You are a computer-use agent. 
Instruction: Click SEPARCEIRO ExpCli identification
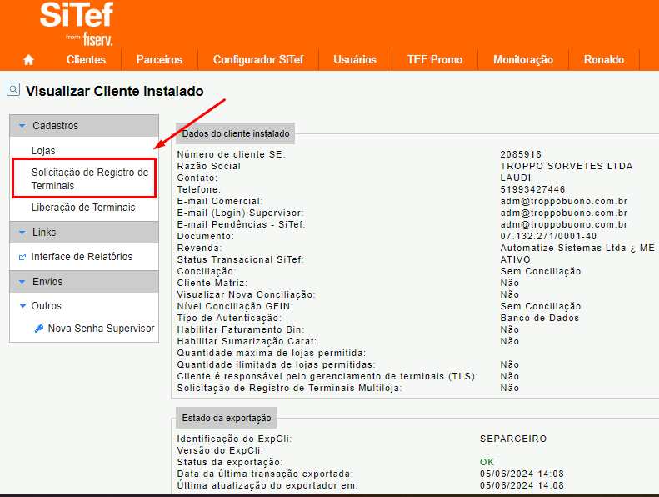click(x=513, y=439)
